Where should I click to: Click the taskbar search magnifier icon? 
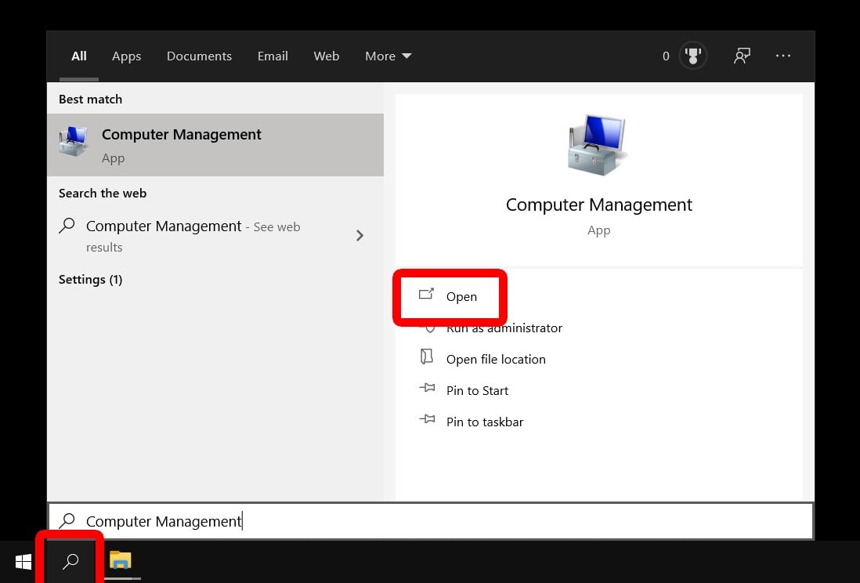point(70,561)
